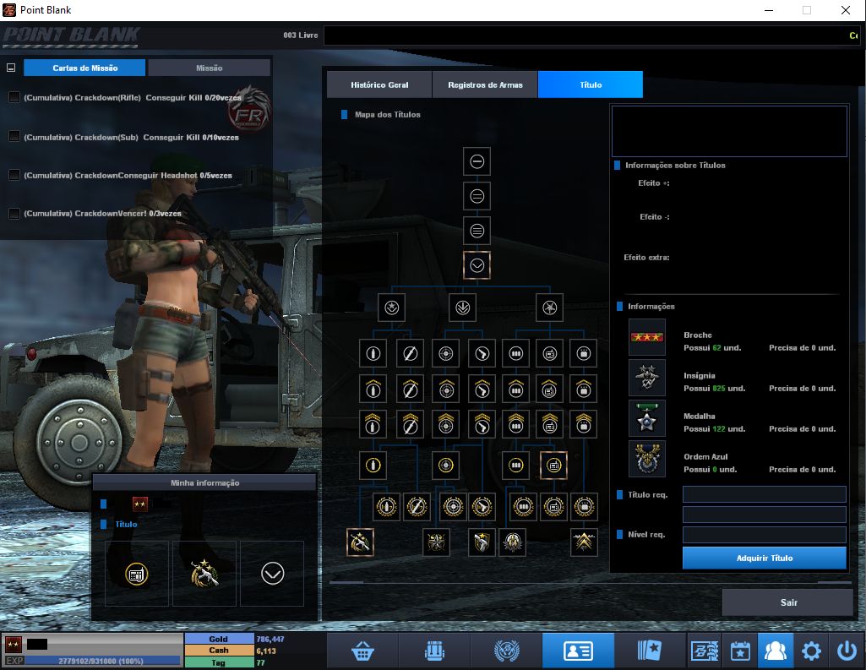Check the Crackdown Vencer 0/3 mission box
Image resolution: width=866 pixels, height=670 pixels.
pos(14,213)
